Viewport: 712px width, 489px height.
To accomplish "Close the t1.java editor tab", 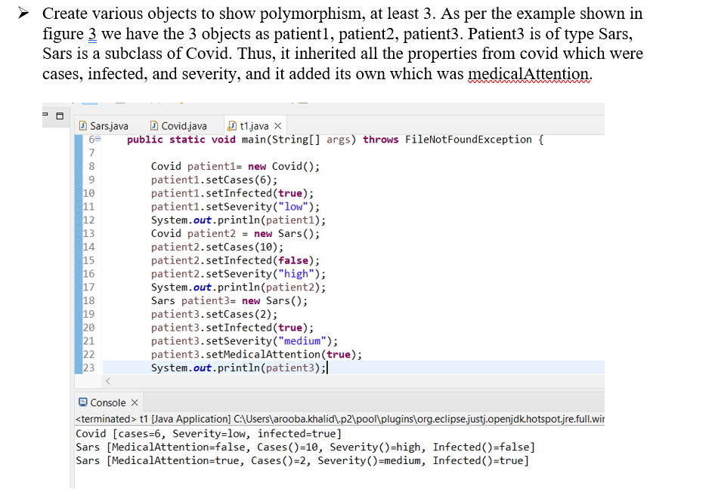I will 277,126.
